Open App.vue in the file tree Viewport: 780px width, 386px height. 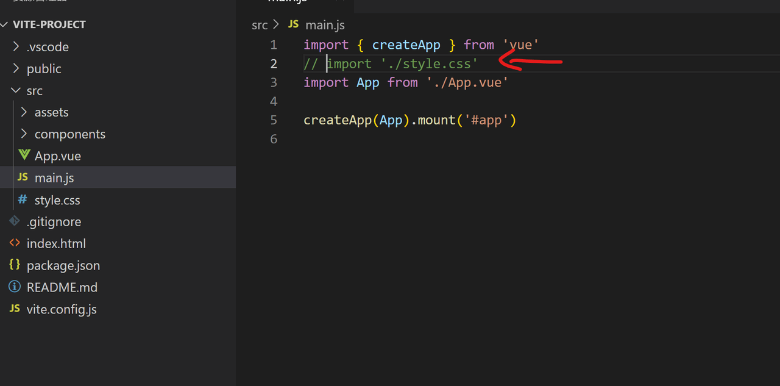58,156
